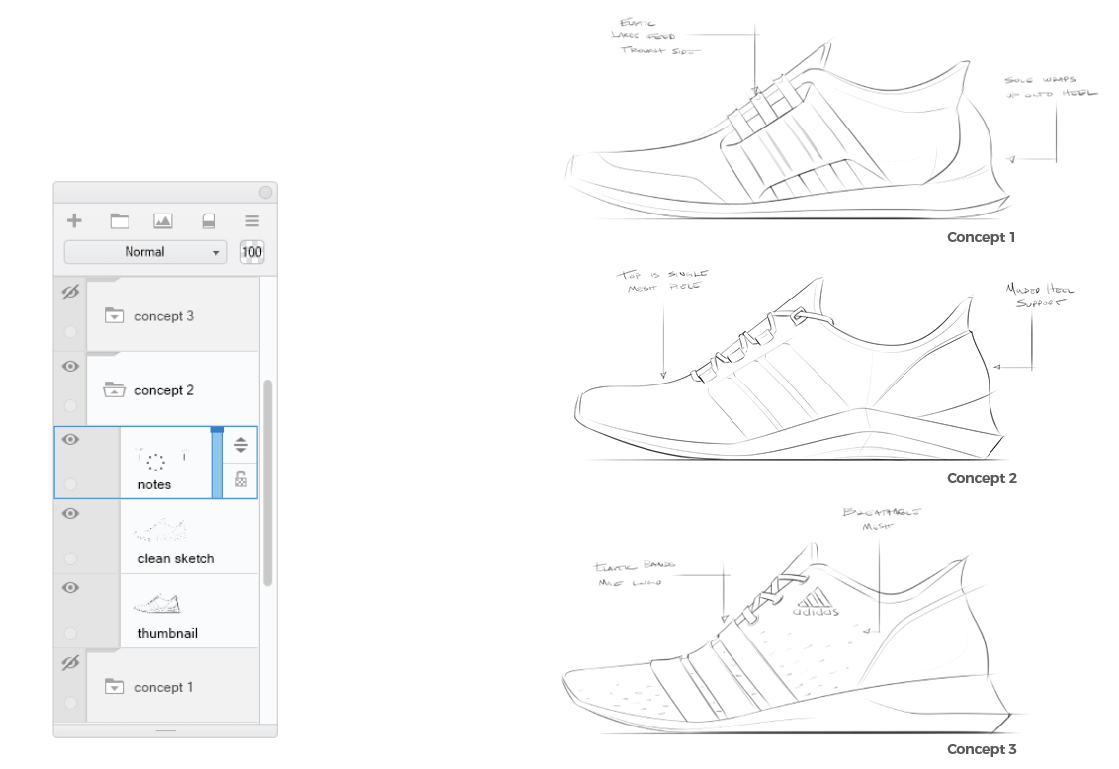
Task: Show the hidden concept 1 group
Action: [69, 662]
